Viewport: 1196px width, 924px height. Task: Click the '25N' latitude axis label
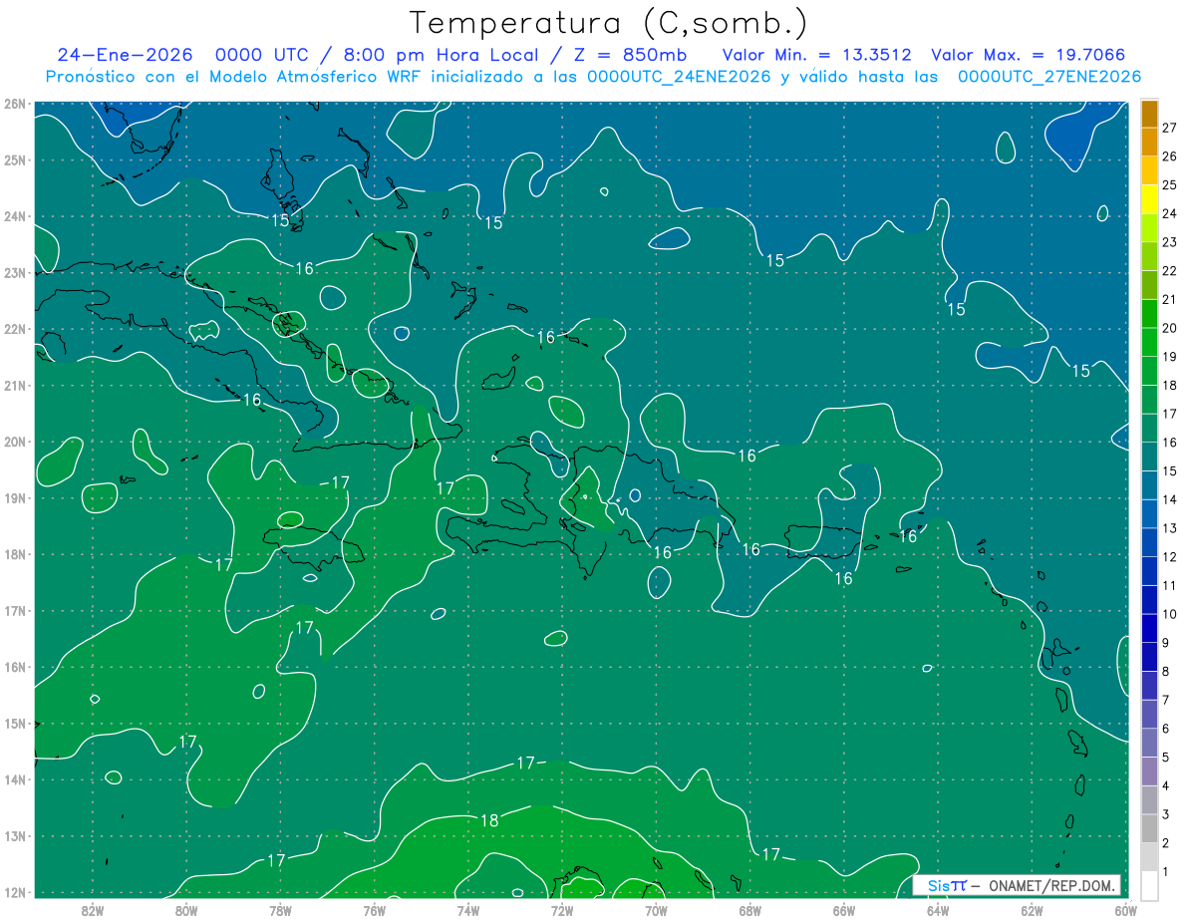click(14, 159)
